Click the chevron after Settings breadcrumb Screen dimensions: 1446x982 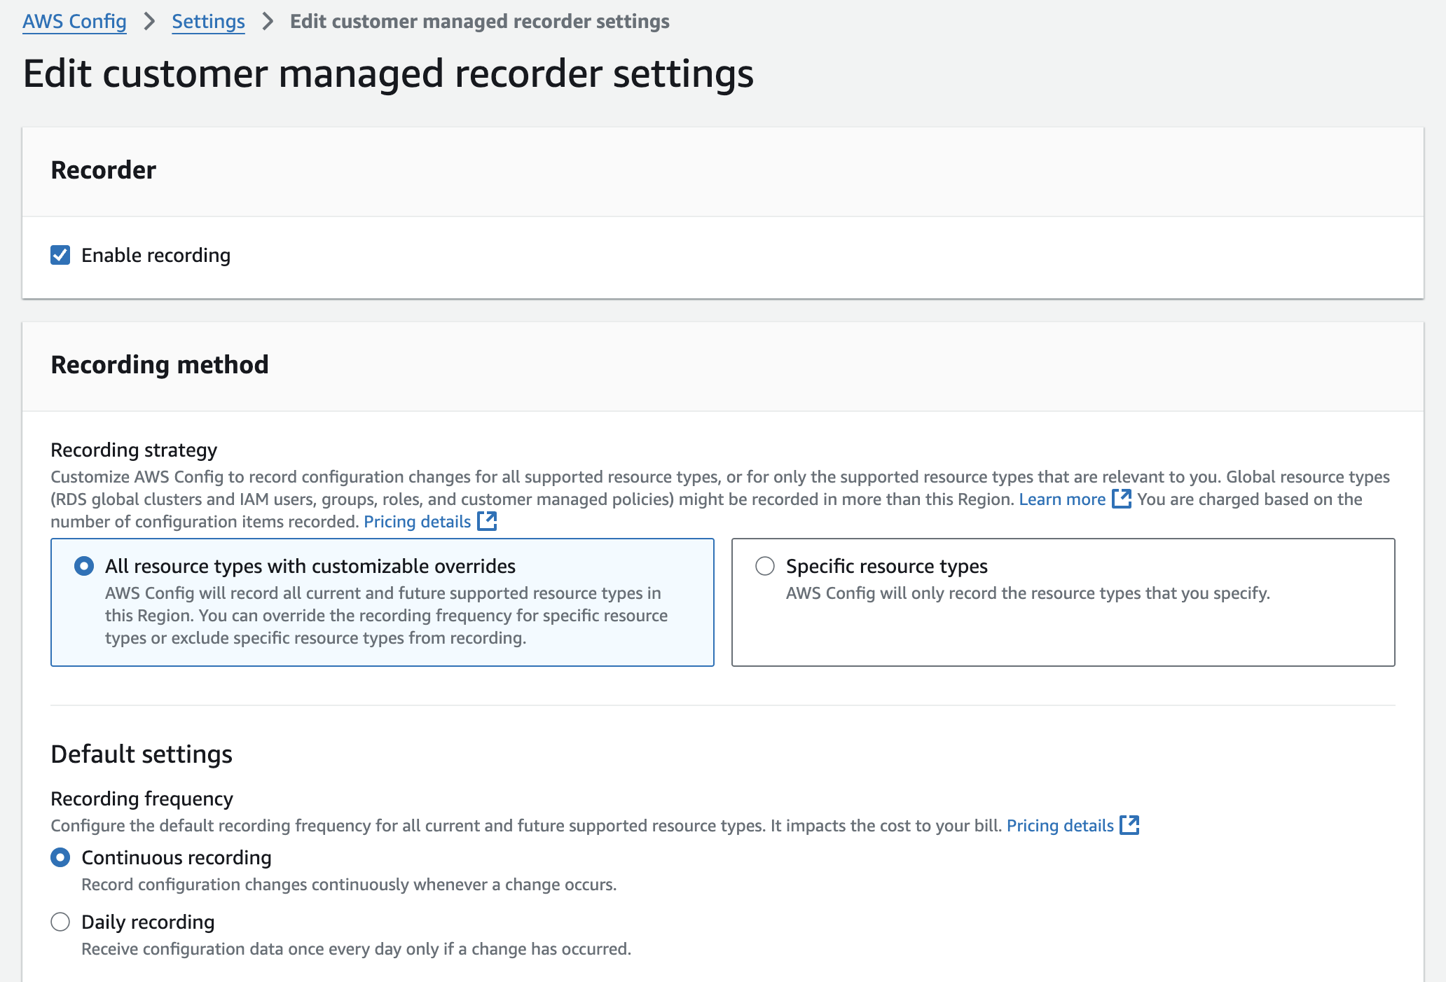[268, 22]
